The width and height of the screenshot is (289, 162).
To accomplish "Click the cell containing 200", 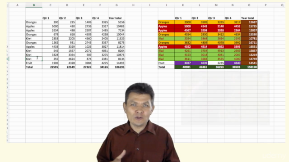I will click(50, 22).
